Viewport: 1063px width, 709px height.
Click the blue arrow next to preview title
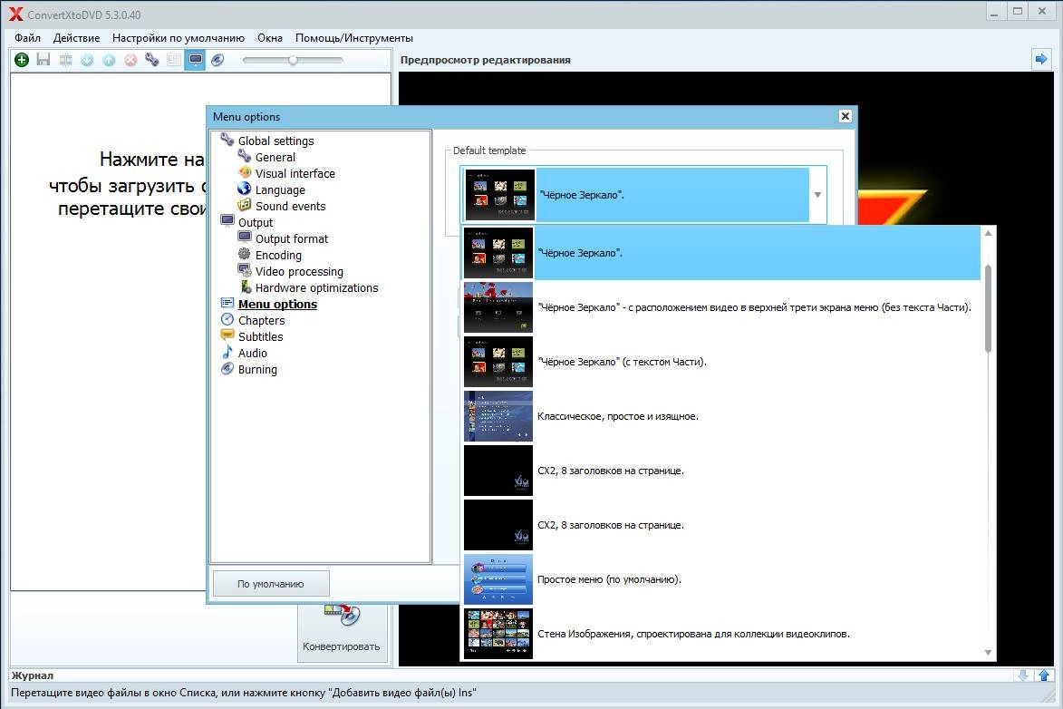click(x=1040, y=59)
